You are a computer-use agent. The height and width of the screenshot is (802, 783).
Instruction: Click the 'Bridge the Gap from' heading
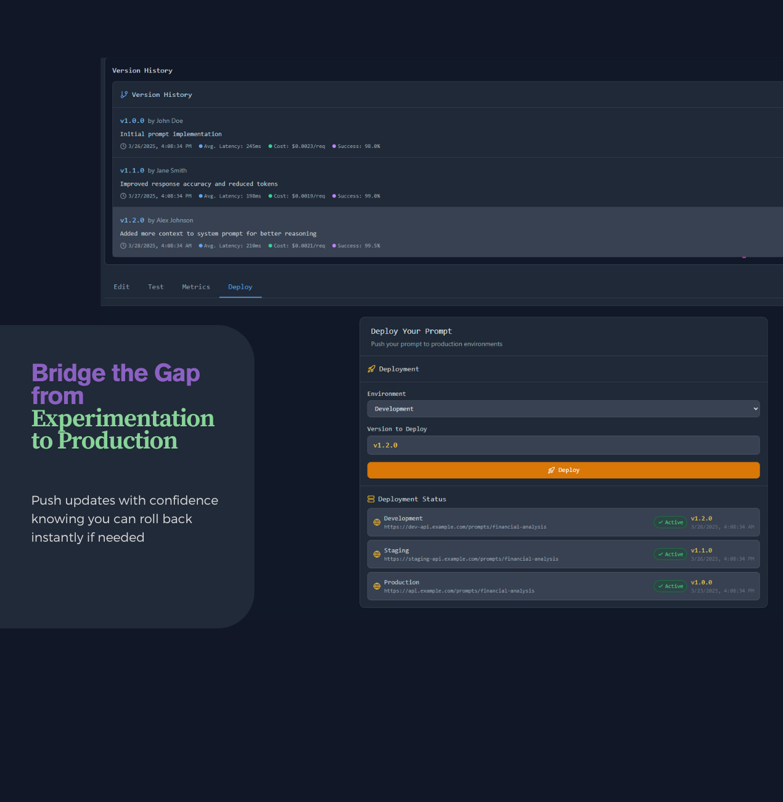click(x=116, y=384)
